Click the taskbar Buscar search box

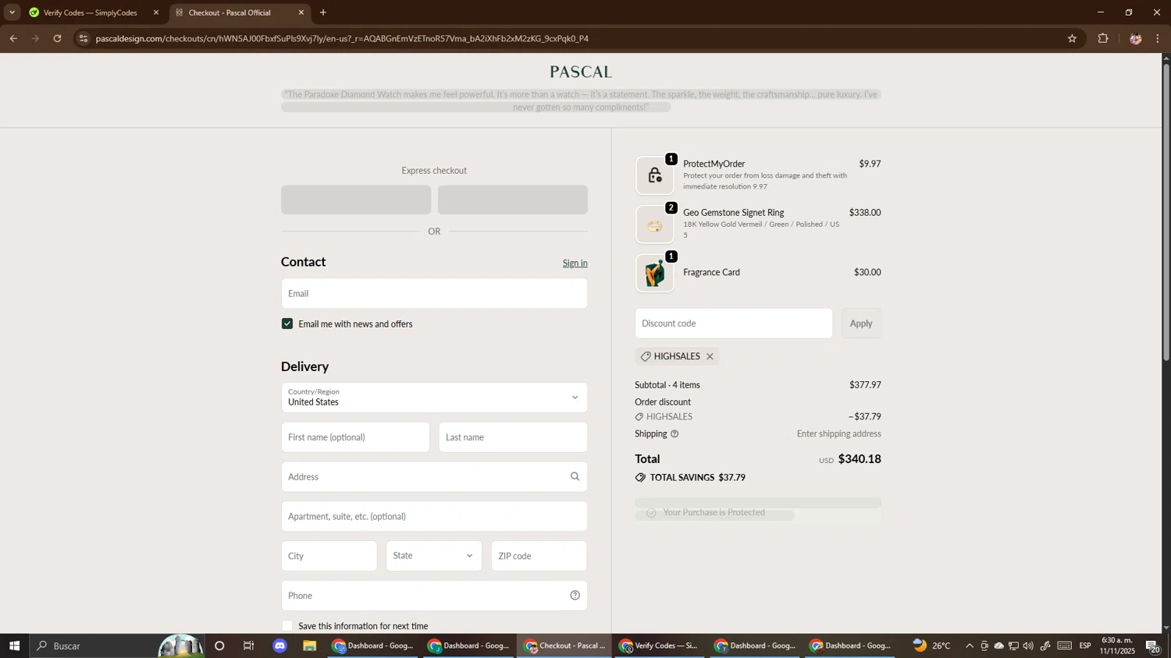click(x=117, y=646)
